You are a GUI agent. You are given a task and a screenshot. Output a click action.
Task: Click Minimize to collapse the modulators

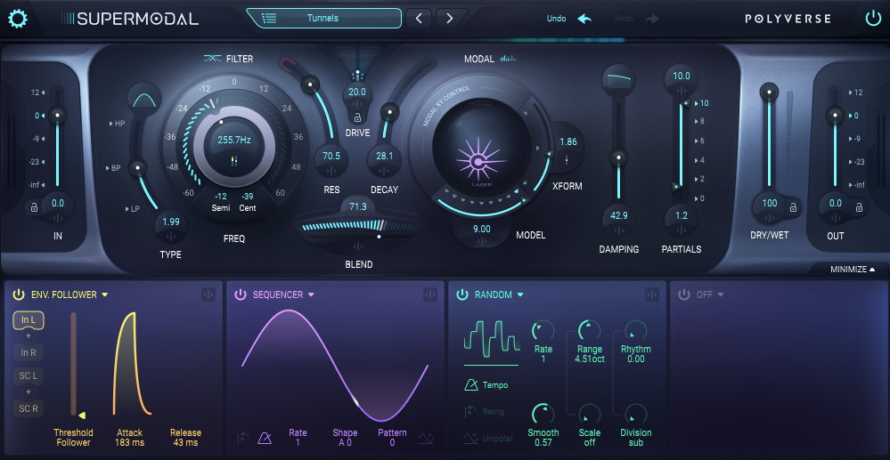click(853, 269)
